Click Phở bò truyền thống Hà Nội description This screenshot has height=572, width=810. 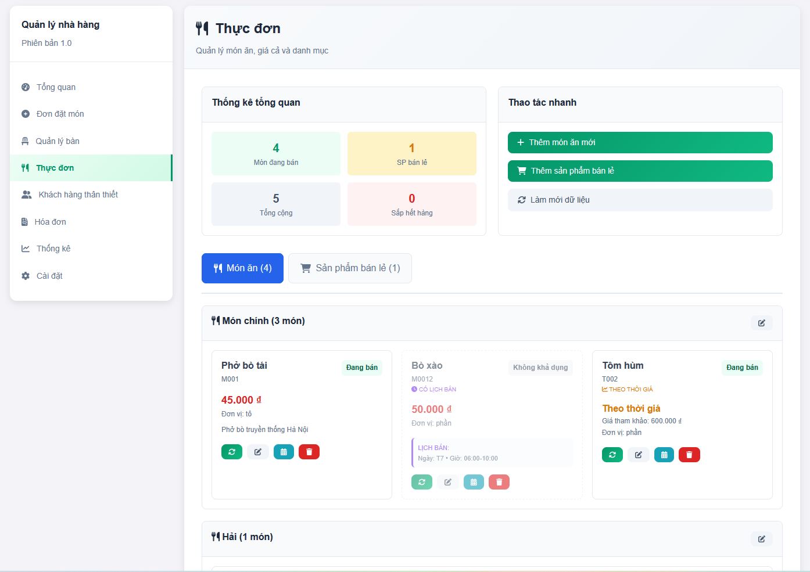pos(265,430)
